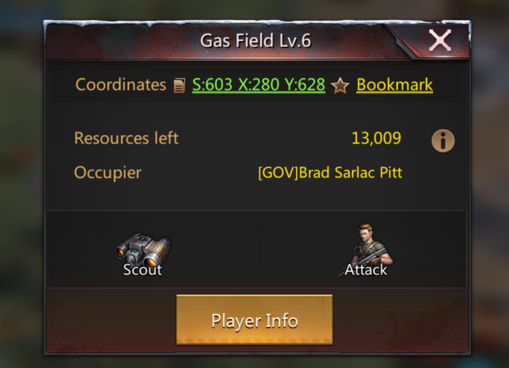The height and width of the screenshot is (368, 509).
Task: Open the Player Info button
Action: click(x=254, y=320)
